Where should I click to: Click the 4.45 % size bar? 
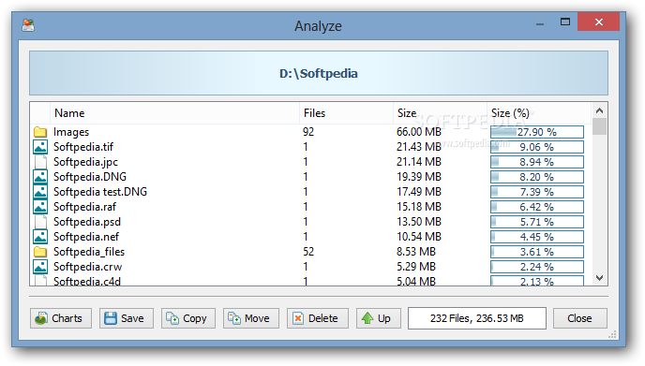537,237
